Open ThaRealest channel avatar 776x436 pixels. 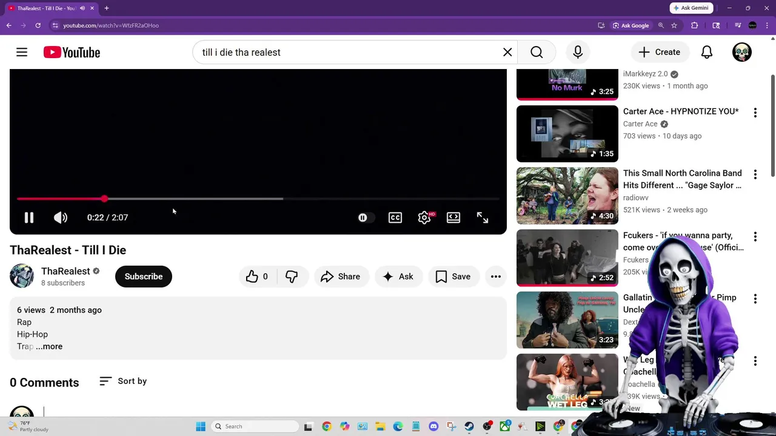22,276
